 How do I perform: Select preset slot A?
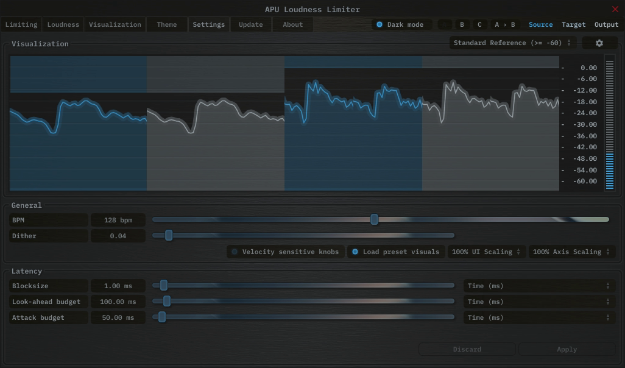pyautogui.click(x=445, y=25)
